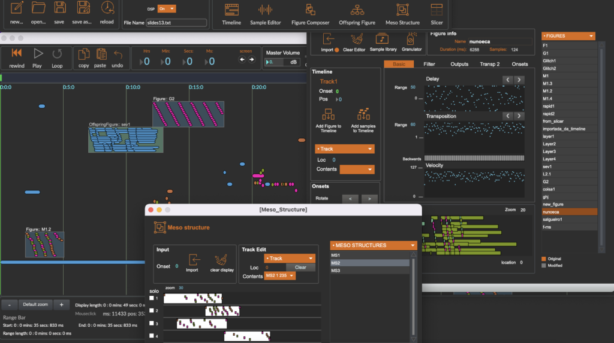Zoom in with plus button
The image size is (614, 343).
(x=62, y=305)
